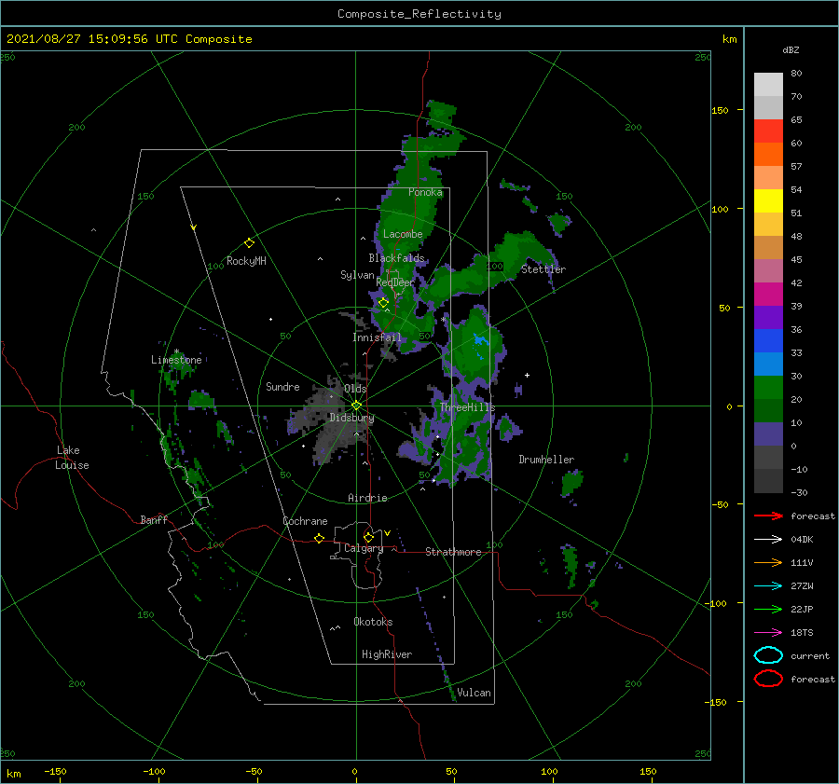Click the yellow diamond marker near Cochrane
The image size is (839, 784).
(319, 538)
